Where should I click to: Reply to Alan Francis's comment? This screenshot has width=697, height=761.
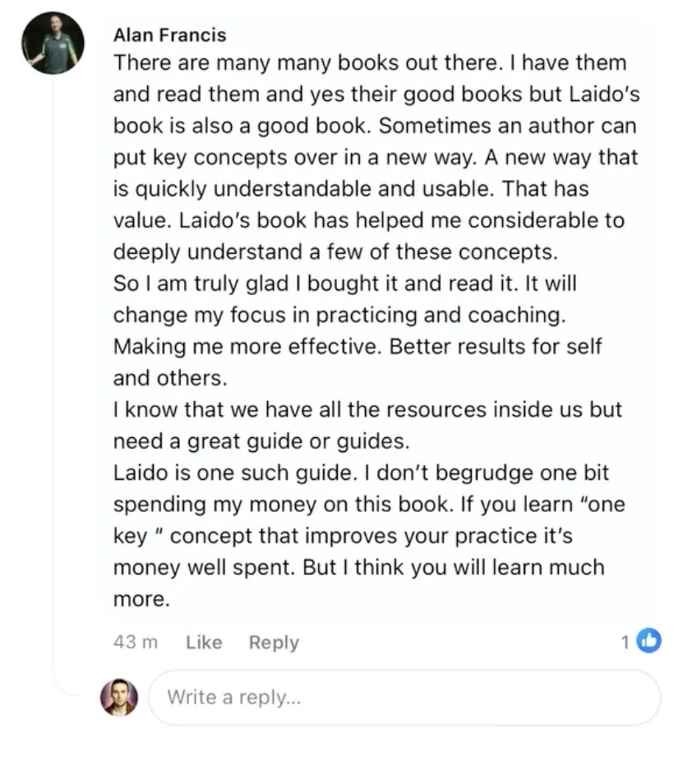(x=274, y=642)
